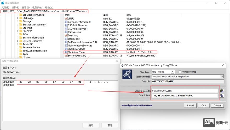Close the DCode Date window
230x130 pixels.
tap(222, 65)
